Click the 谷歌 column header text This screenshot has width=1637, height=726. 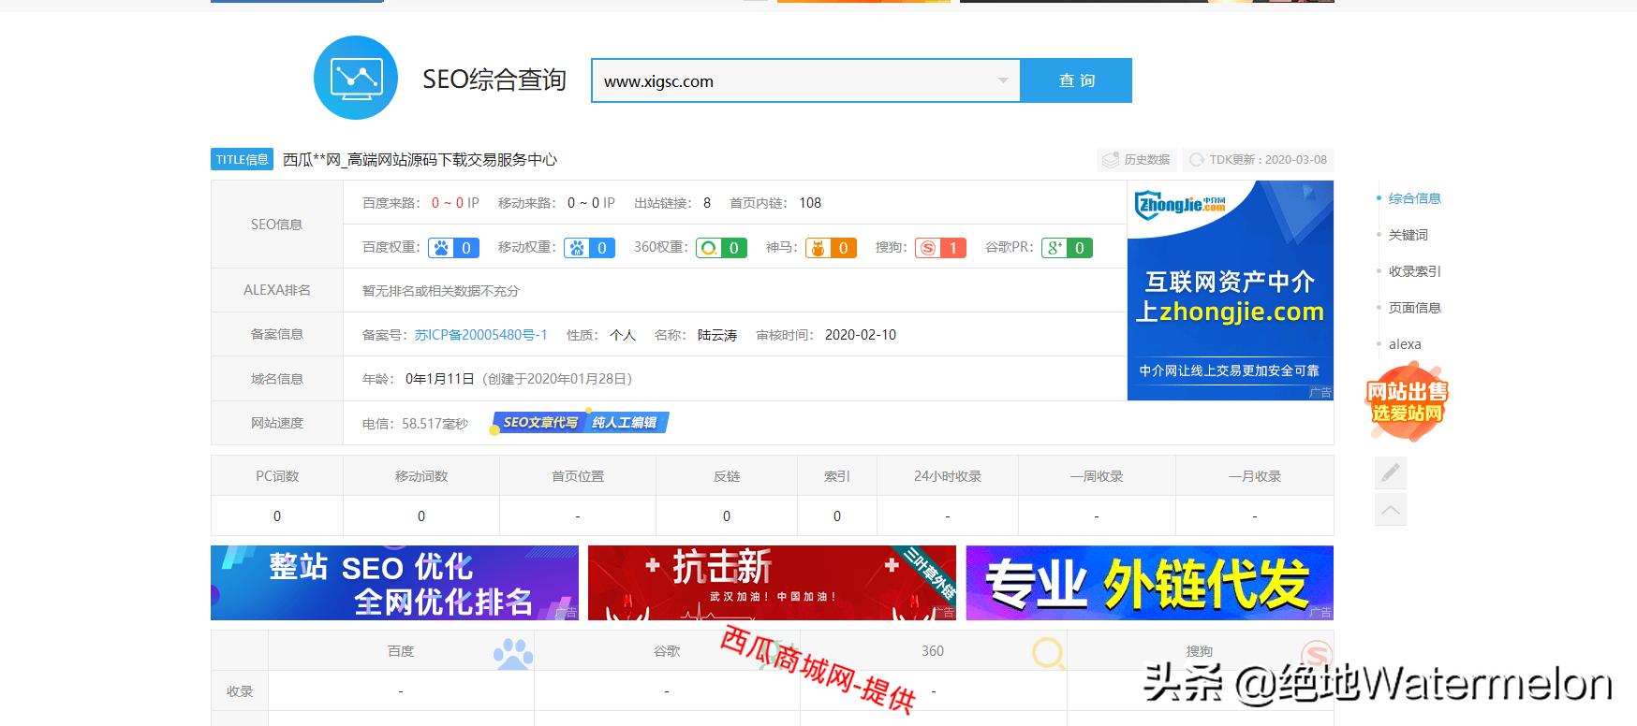click(x=667, y=651)
